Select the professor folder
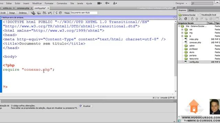Screen dimensions: 220x123 tap(194, 49)
